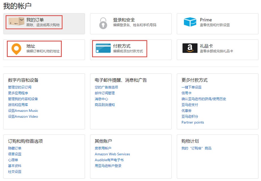Open 一键下单设置 link
The height and width of the screenshot is (181, 261).
[x=191, y=87]
